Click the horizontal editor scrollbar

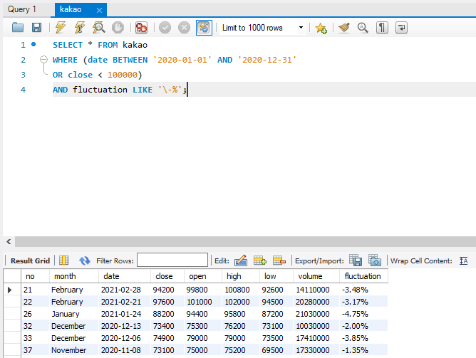click(x=245, y=241)
